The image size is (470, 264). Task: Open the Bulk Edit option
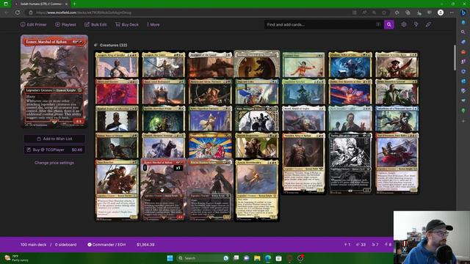pyautogui.click(x=95, y=24)
